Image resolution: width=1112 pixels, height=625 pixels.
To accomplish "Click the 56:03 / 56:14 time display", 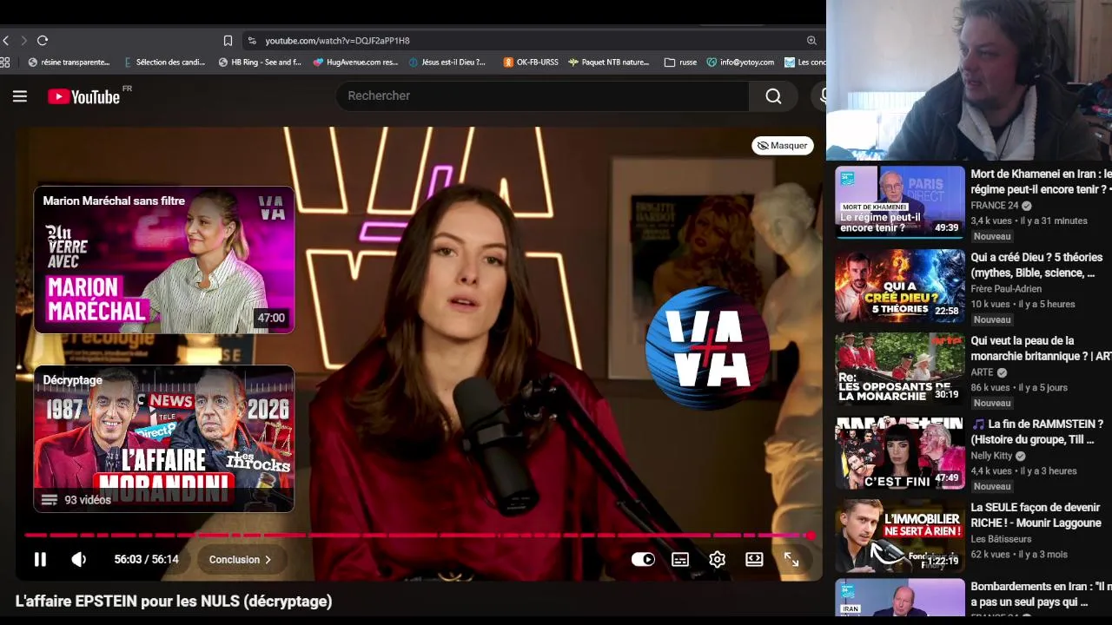I will (x=146, y=560).
